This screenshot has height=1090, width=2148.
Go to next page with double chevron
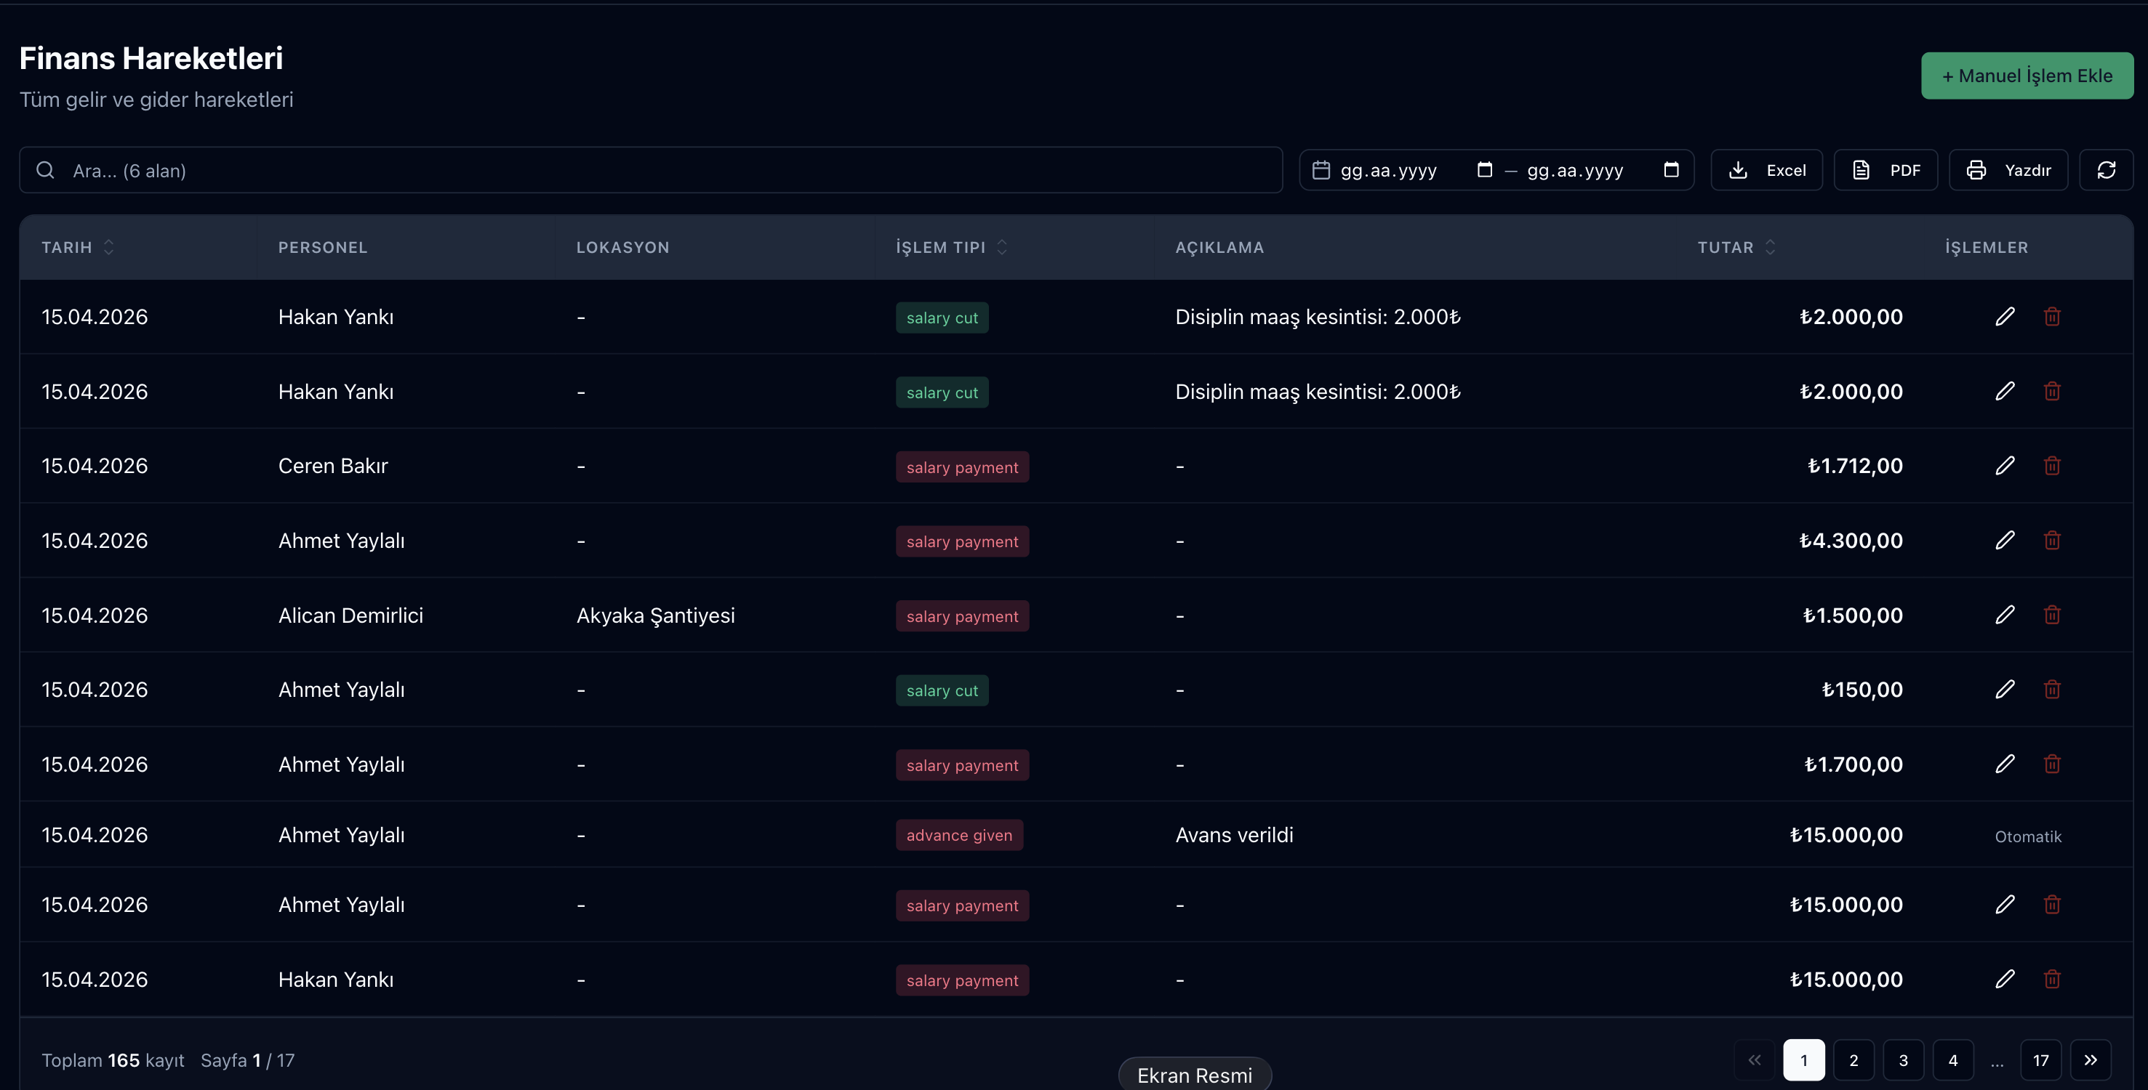click(x=2091, y=1060)
